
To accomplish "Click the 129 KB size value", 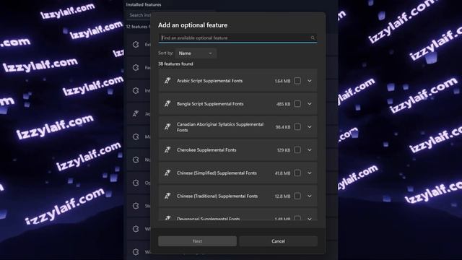I will [x=284, y=150].
